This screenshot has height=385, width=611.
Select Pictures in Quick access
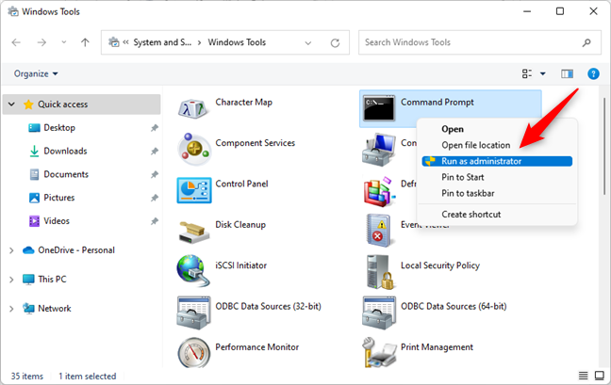coord(58,198)
